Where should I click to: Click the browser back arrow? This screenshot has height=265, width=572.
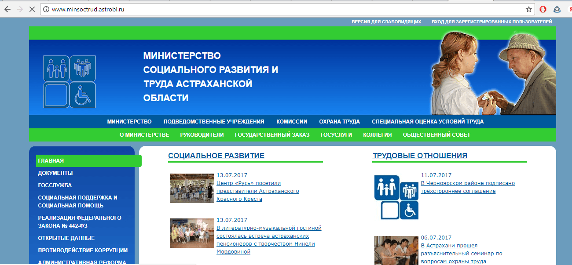[7, 9]
